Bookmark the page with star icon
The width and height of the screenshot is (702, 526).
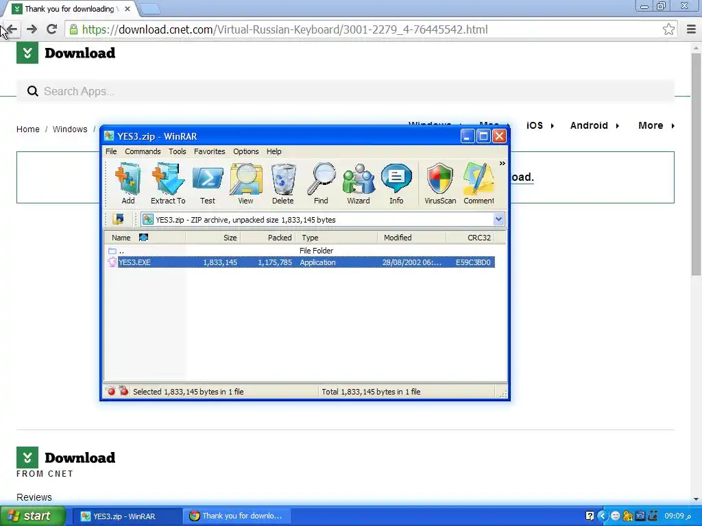668,29
